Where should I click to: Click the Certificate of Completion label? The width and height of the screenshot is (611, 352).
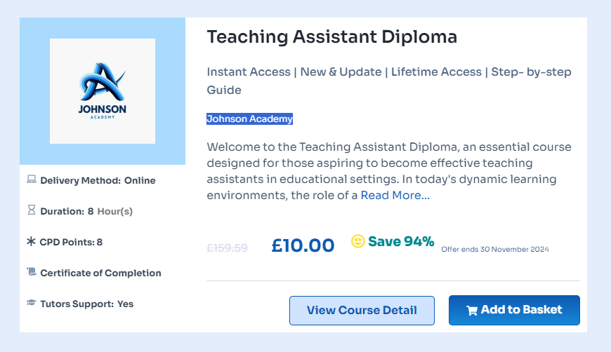(100, 273)
